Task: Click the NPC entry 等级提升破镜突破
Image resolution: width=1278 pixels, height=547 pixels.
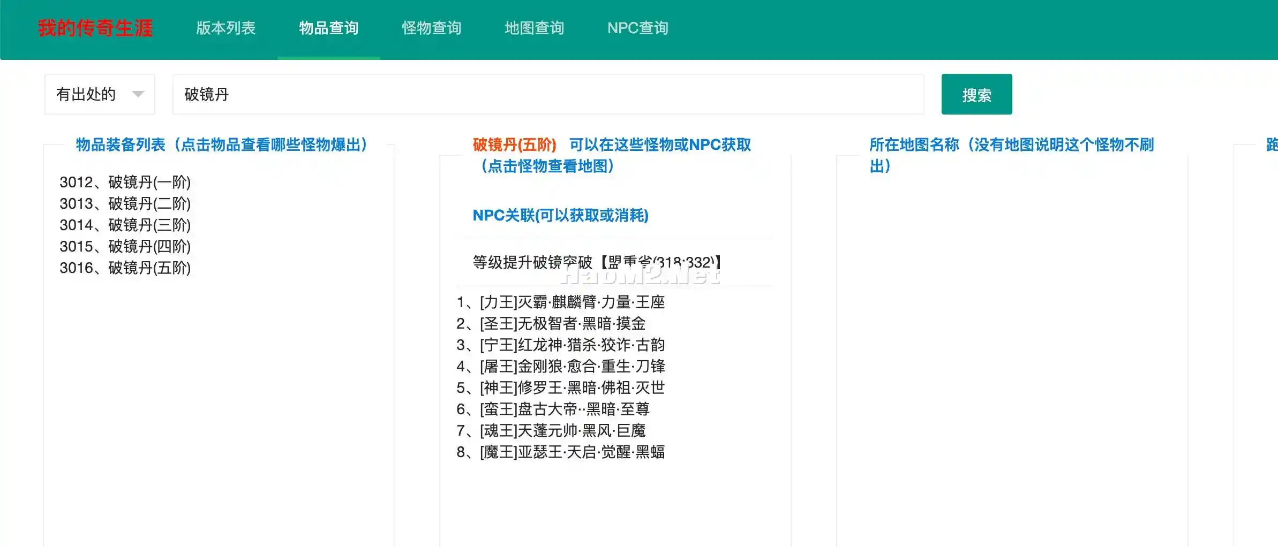Action: click(x=597, y=262)
